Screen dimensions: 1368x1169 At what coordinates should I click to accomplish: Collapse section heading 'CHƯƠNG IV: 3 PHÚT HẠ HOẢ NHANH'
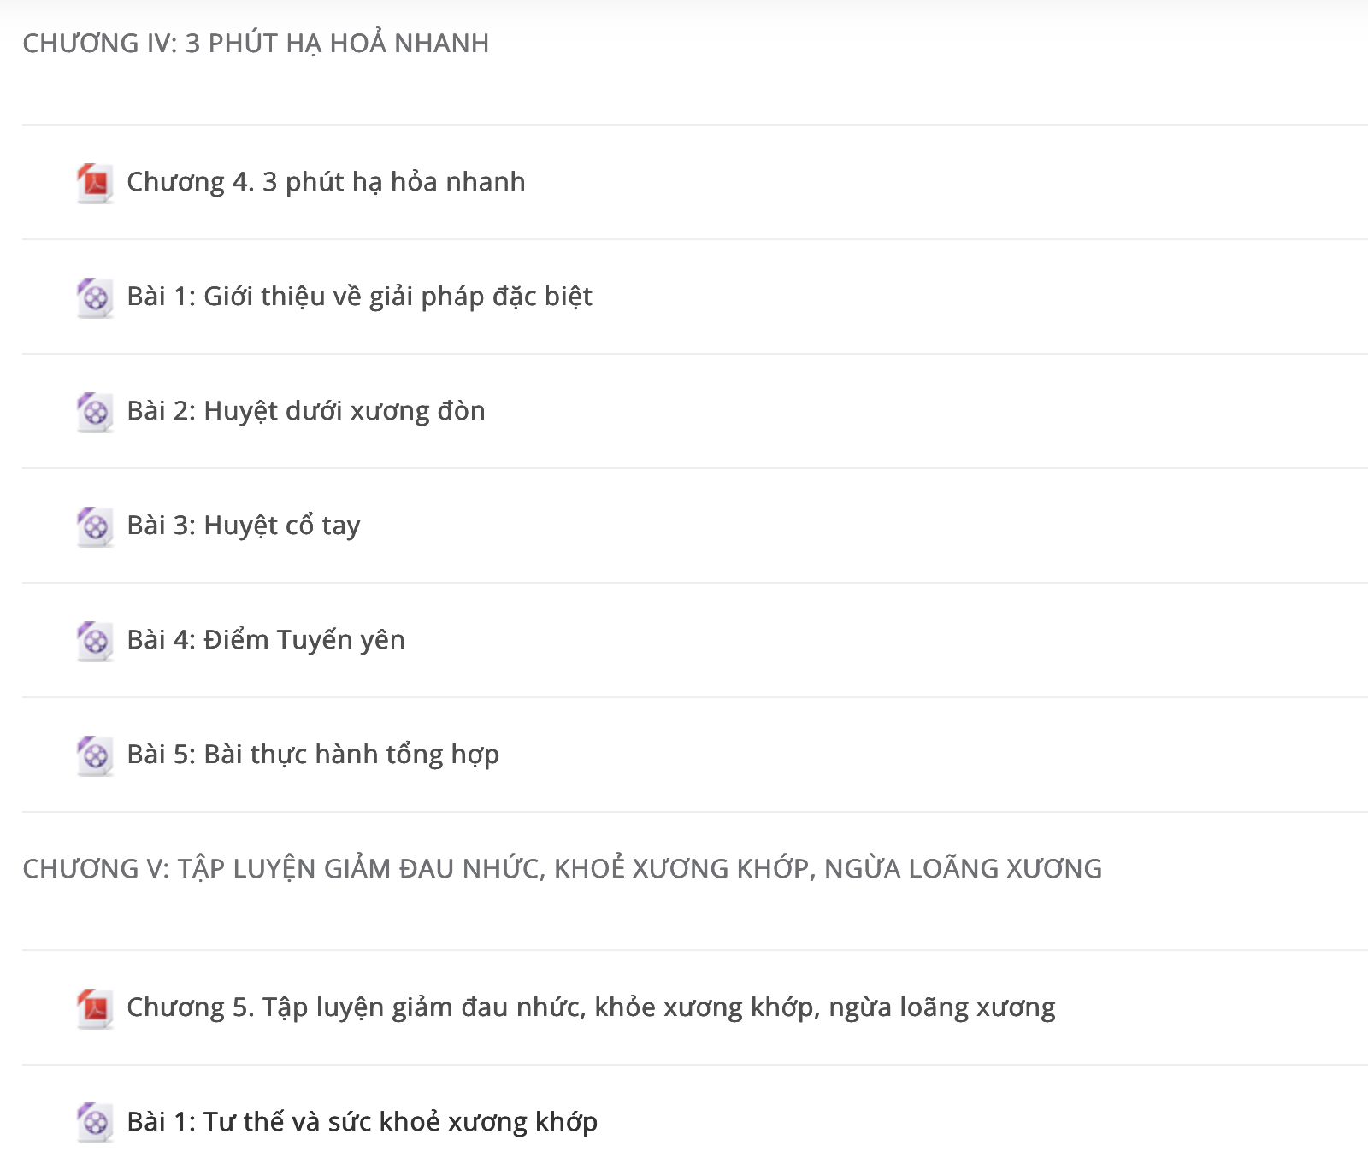click(x=256, y=43)
